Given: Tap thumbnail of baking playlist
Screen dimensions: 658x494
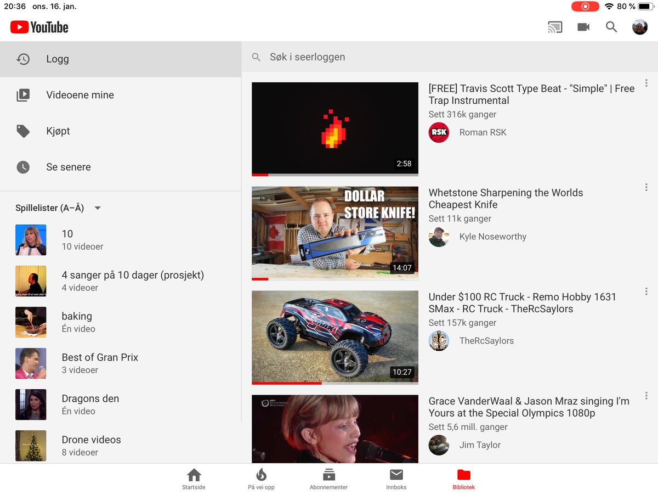Looking at the screenshot, I should click(31, 322).
